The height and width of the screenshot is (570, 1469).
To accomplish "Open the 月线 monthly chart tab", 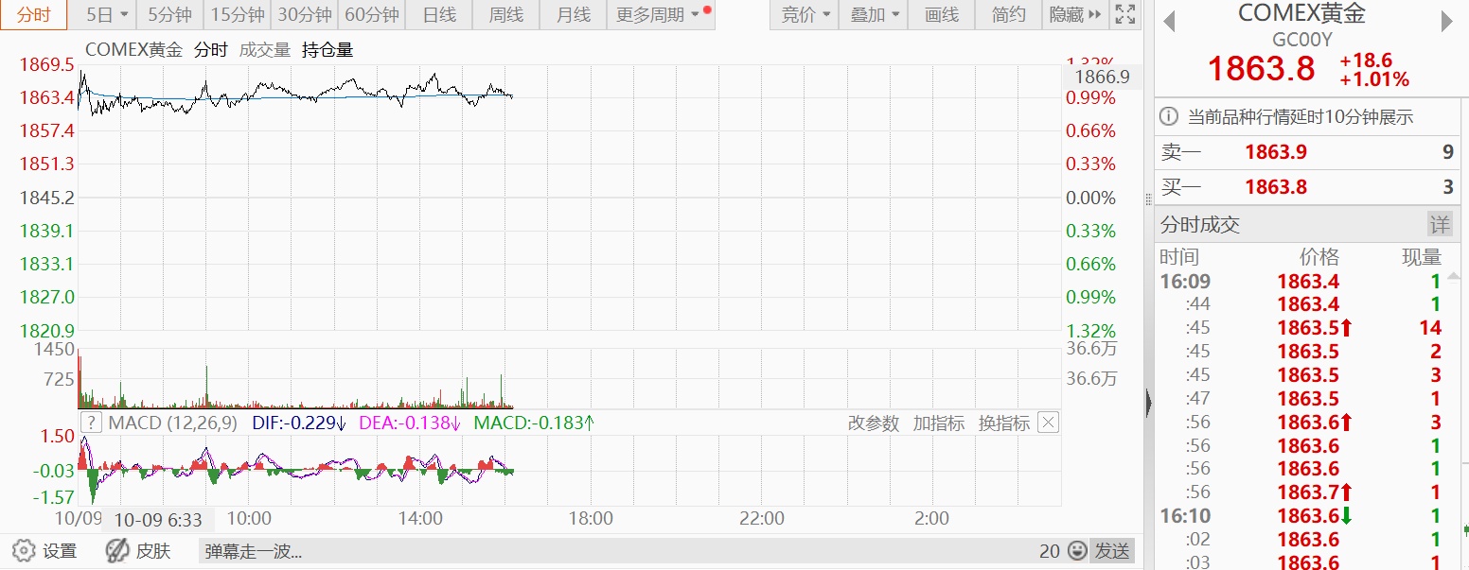I will 574,14.
